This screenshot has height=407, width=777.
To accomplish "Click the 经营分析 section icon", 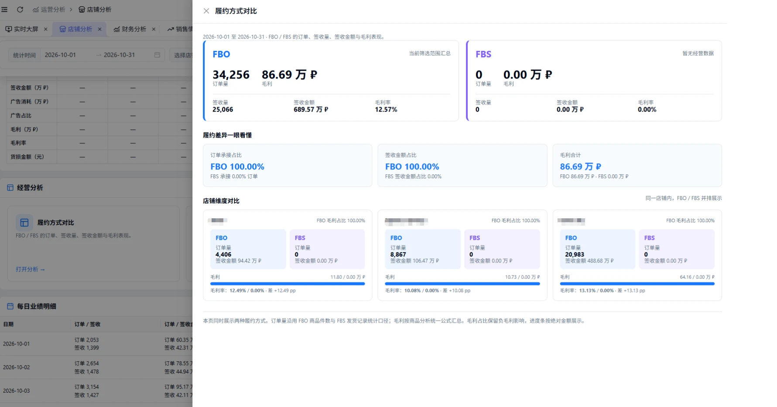I will 10,188.
